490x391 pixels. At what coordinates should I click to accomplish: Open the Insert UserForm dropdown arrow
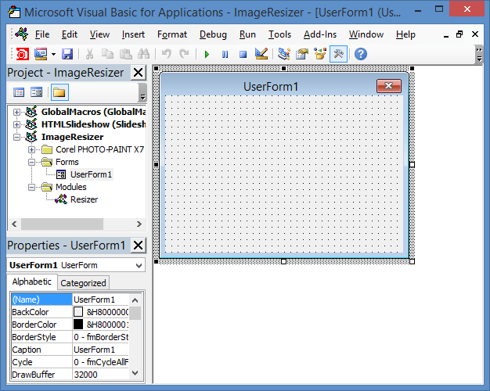click(53, 54)
